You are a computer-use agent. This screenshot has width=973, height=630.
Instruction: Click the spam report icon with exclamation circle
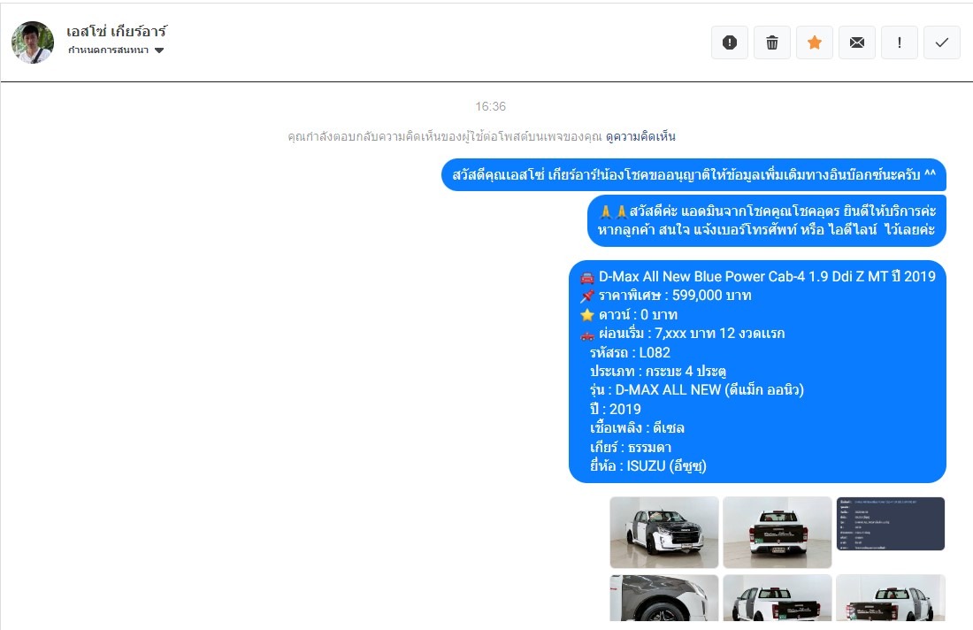pos(730,42)
